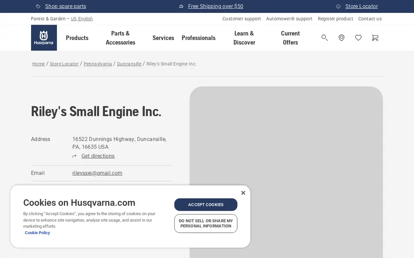Click Get directions link
414x258 pixels.
click(x=98, y=156)
